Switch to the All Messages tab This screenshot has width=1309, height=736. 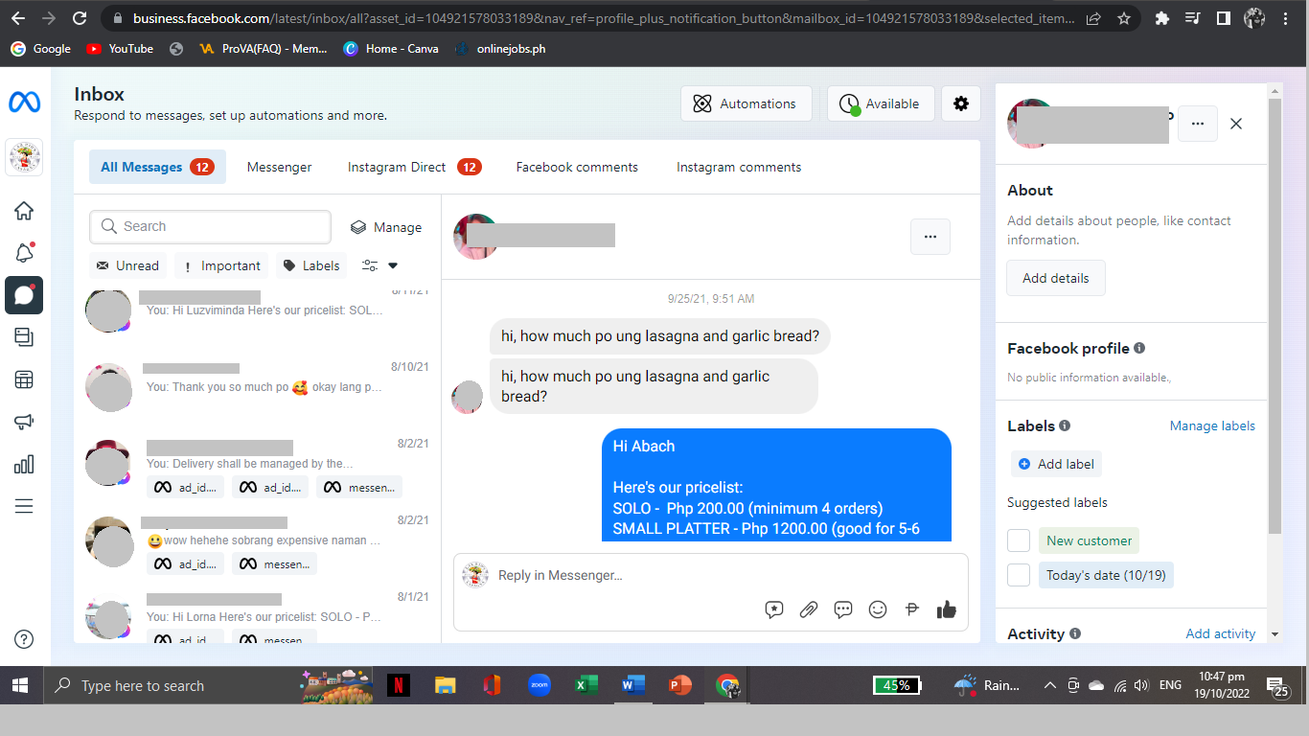[157, 167]
